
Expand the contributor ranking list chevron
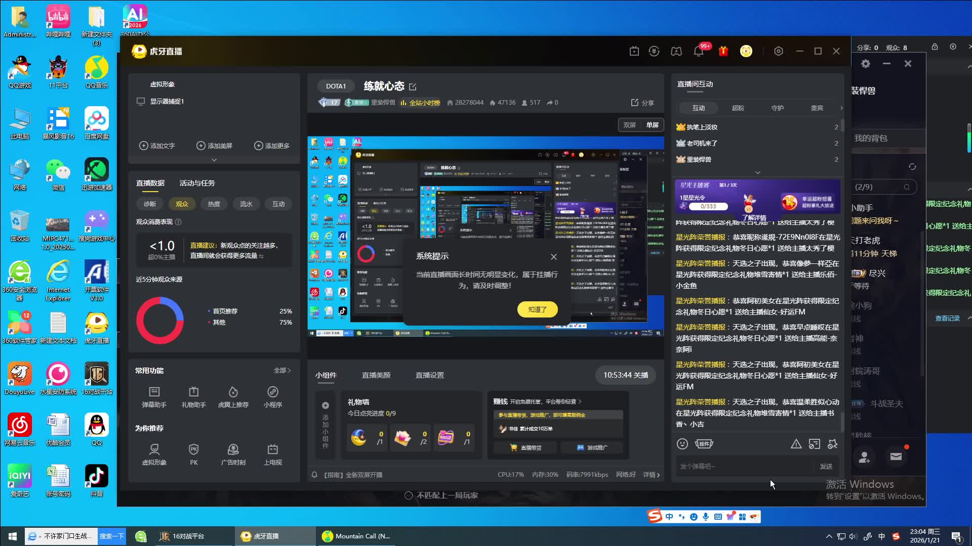[757, 172]
